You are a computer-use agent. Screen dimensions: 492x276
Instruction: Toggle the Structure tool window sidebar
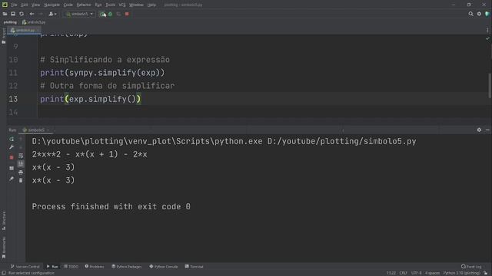pyautogui.click(x=4, y=221)
